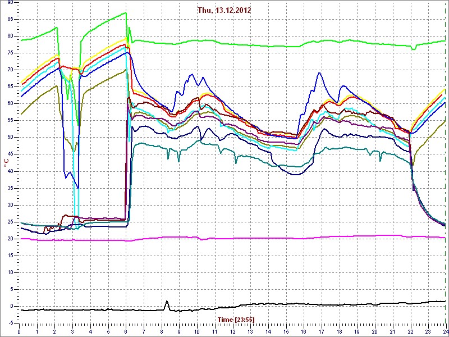Click hour 21 on the time axis

pyautogui.click(x=392, y=331)
